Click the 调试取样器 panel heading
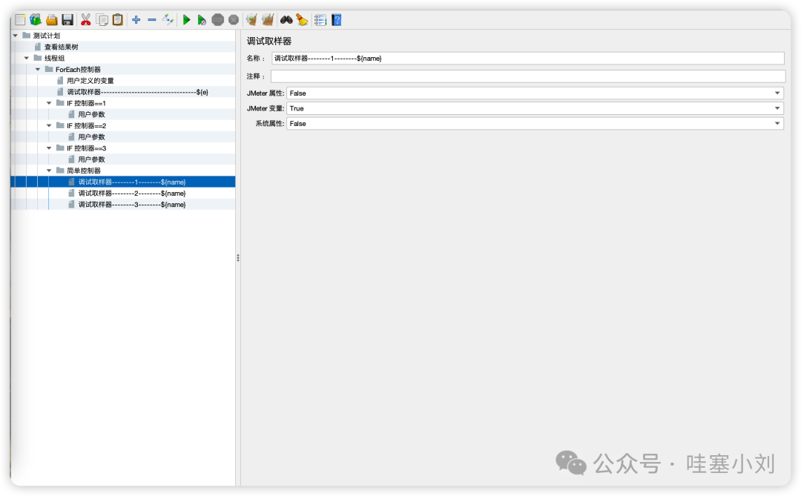 (269, 42)
